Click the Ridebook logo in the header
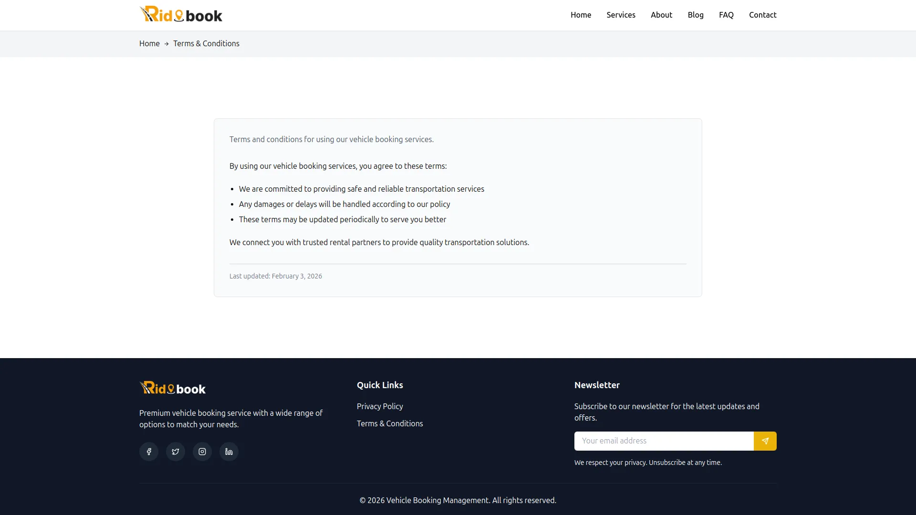The width and height of the screenshot is (916, 515). 181,14
